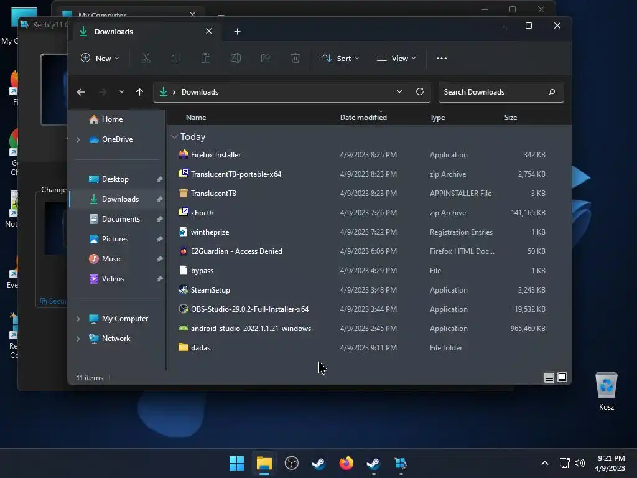
Task: Open the New dropdown menu
Action: 100,58
